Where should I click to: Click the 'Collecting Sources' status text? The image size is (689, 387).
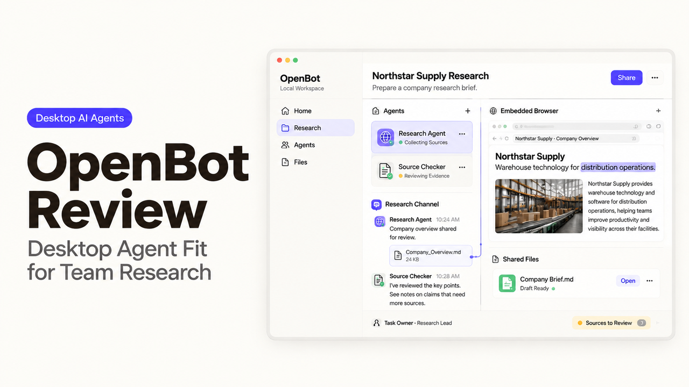[426, 142]
